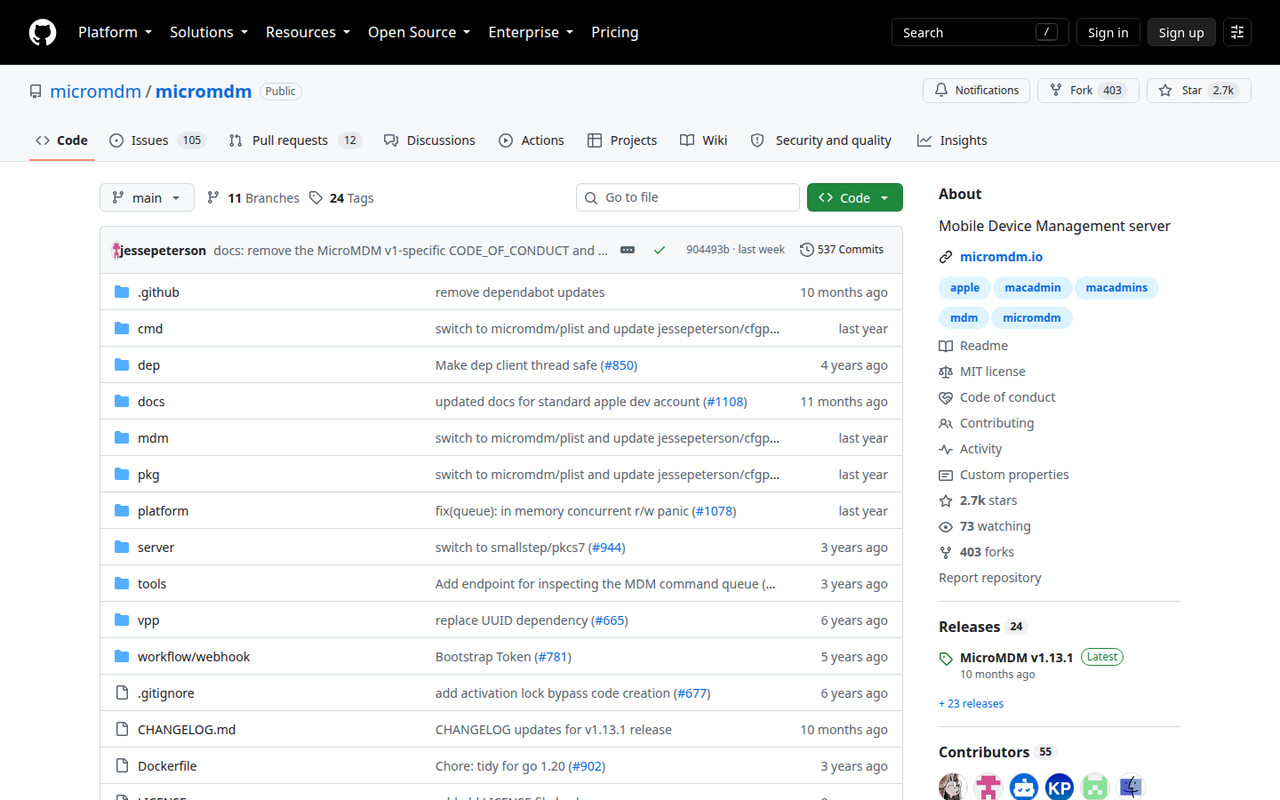Image resolution: width=1280 pixels, height=800 pixels.
Task: Open the Platform dropdown menu
Action: [115, 32]
